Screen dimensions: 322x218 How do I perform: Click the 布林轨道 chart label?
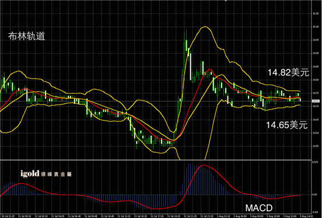tap(26, 36)
